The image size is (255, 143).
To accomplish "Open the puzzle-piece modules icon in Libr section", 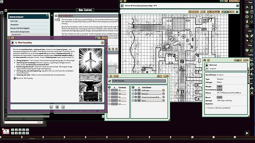I will (252, 36).
